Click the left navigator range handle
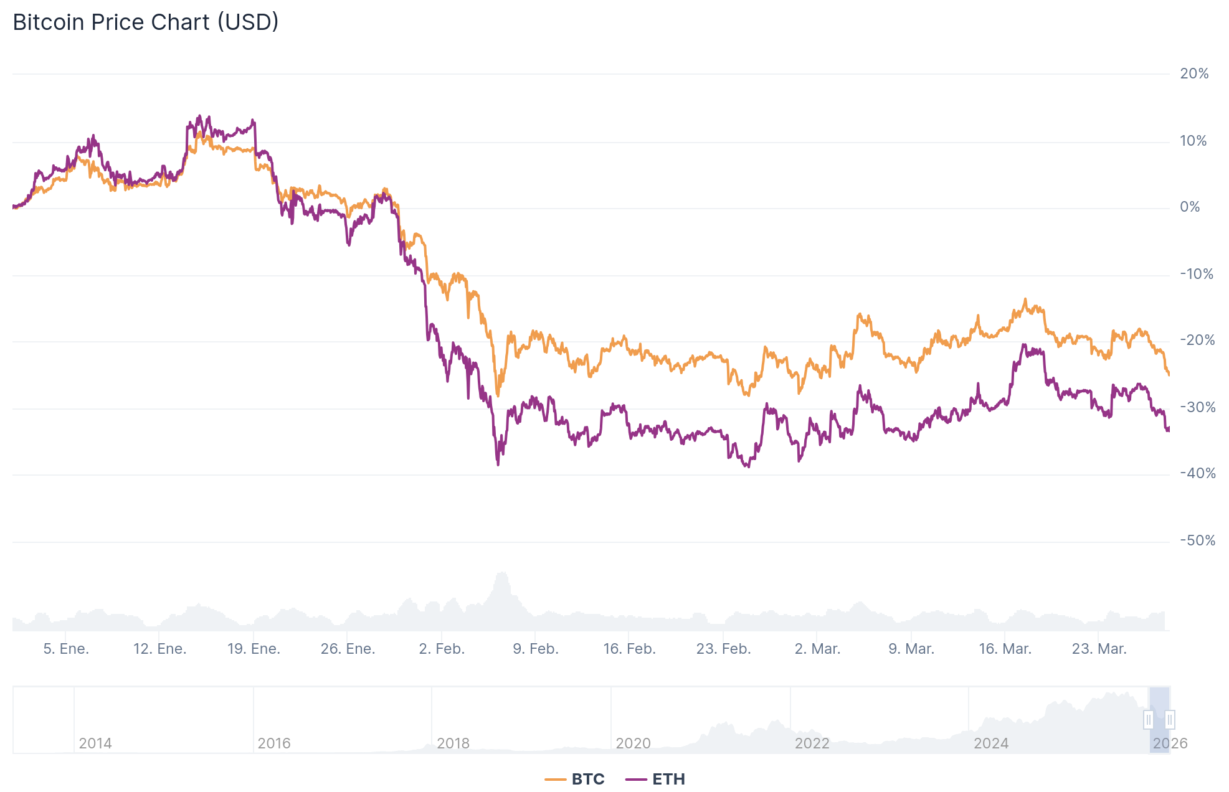The height and width of the screenshot is (792, 1229). click(x=1149, y=720)
